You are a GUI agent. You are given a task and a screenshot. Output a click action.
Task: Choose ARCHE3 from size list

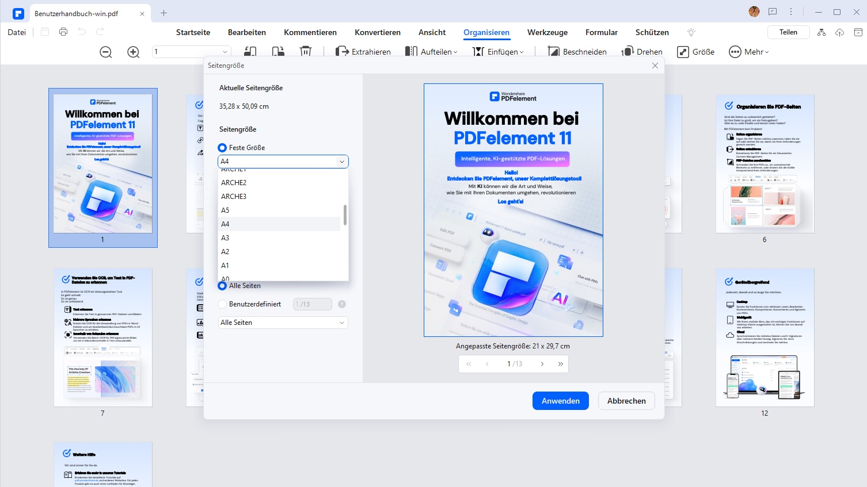tap(280, 197)
